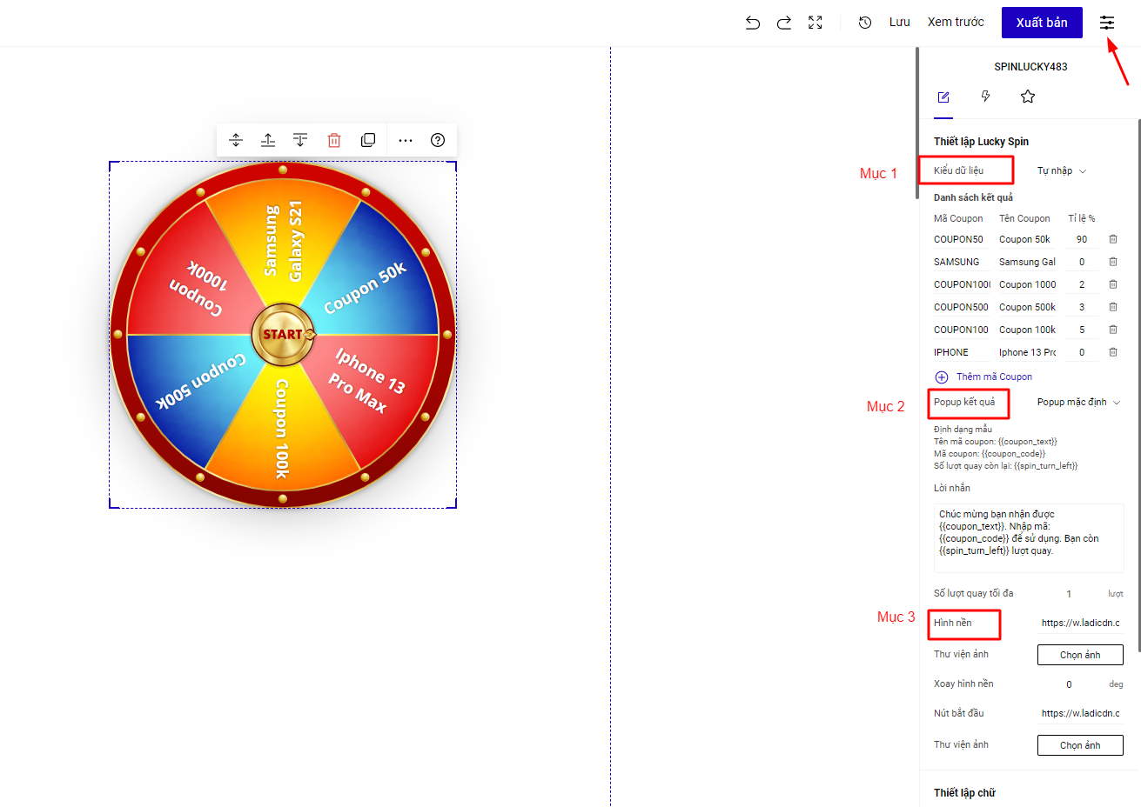The image size is (1141, 807).
Task: Click Thêm mã Coupon link
Action: (x=993, y=377)
